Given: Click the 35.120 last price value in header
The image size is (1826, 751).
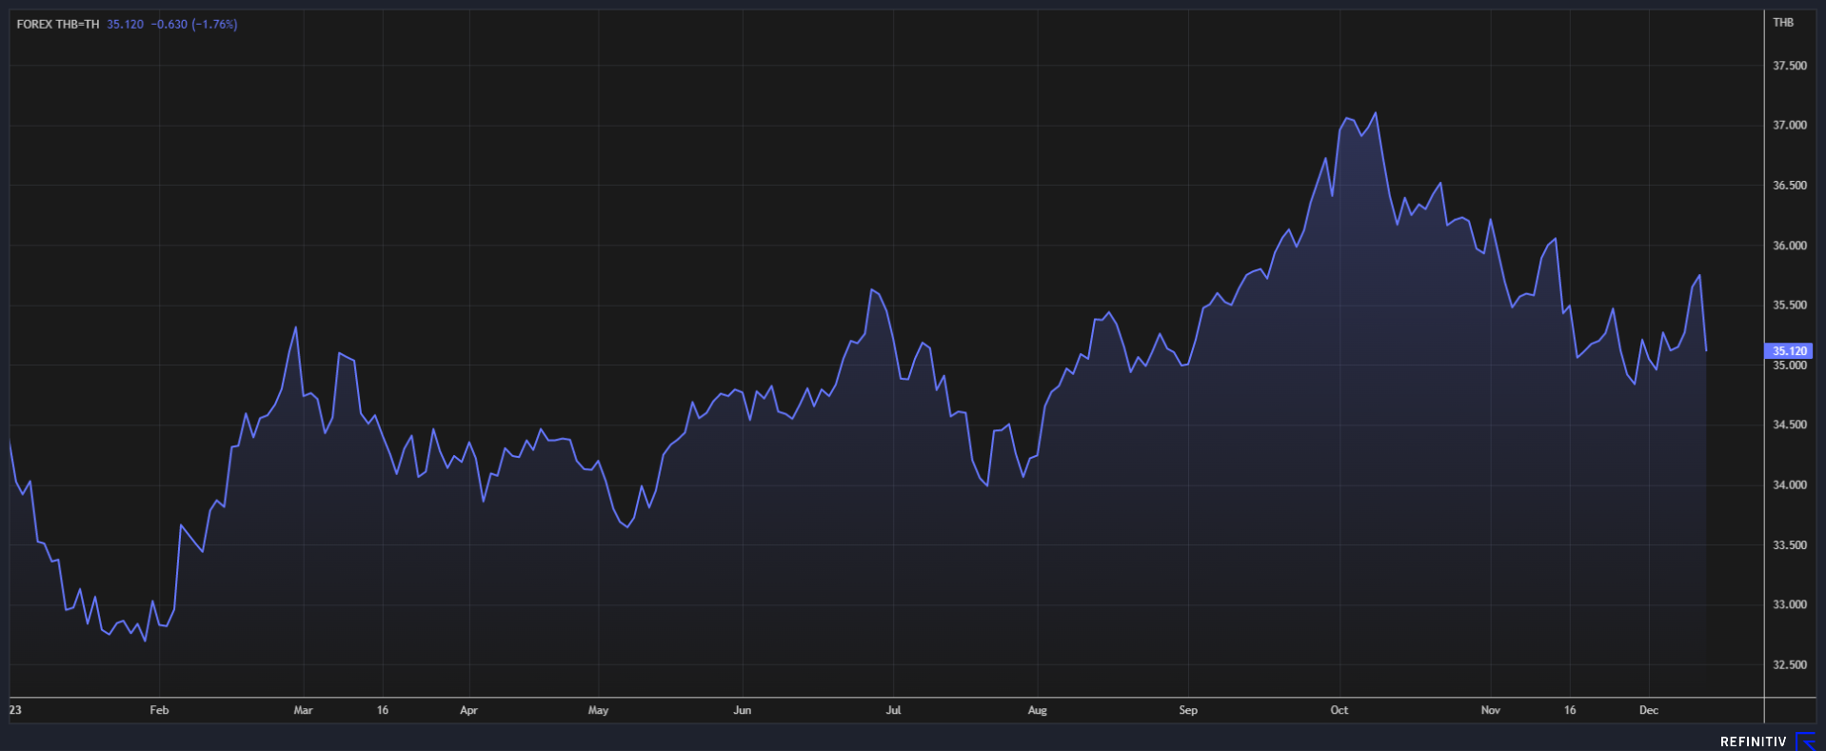Looking at the screenshot, I should 125,24.
